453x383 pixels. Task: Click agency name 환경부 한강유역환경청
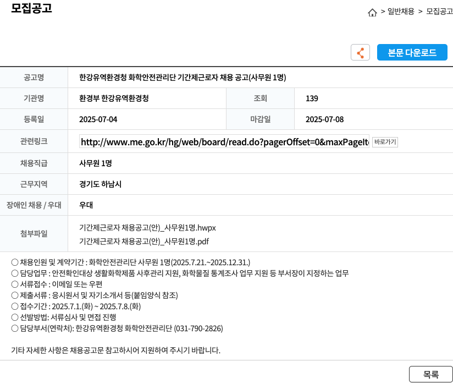point(114,99)
